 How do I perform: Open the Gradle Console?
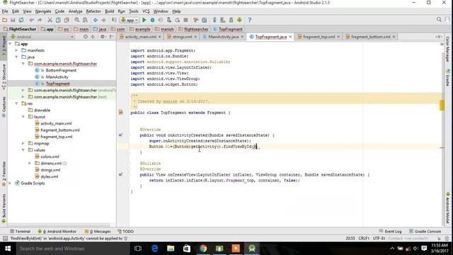425,232
